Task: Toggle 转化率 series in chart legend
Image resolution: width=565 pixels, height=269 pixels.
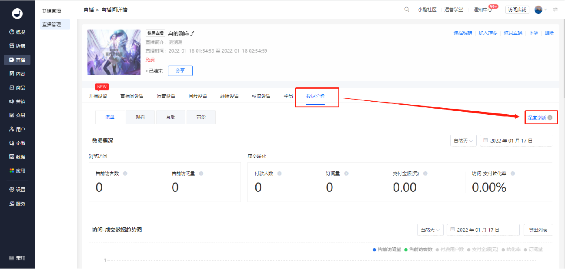Action: tap(511, 249)
